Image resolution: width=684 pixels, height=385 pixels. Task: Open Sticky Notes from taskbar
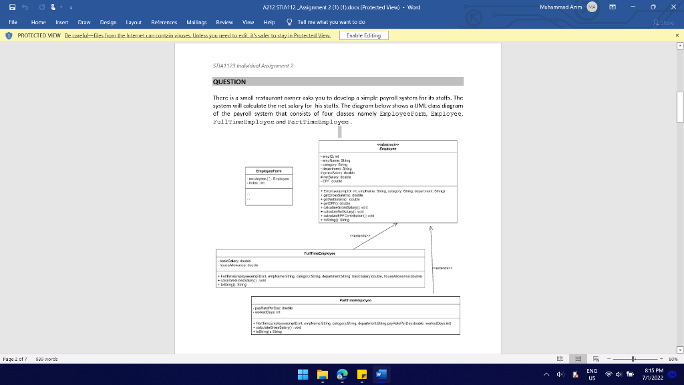361,374
